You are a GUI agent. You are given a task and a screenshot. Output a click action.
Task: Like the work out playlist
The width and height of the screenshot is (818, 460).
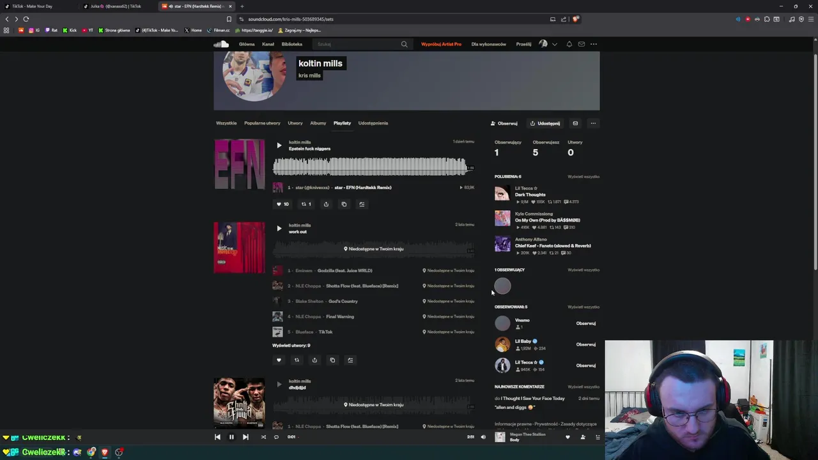pyautogui.click(x=279, y=360)
